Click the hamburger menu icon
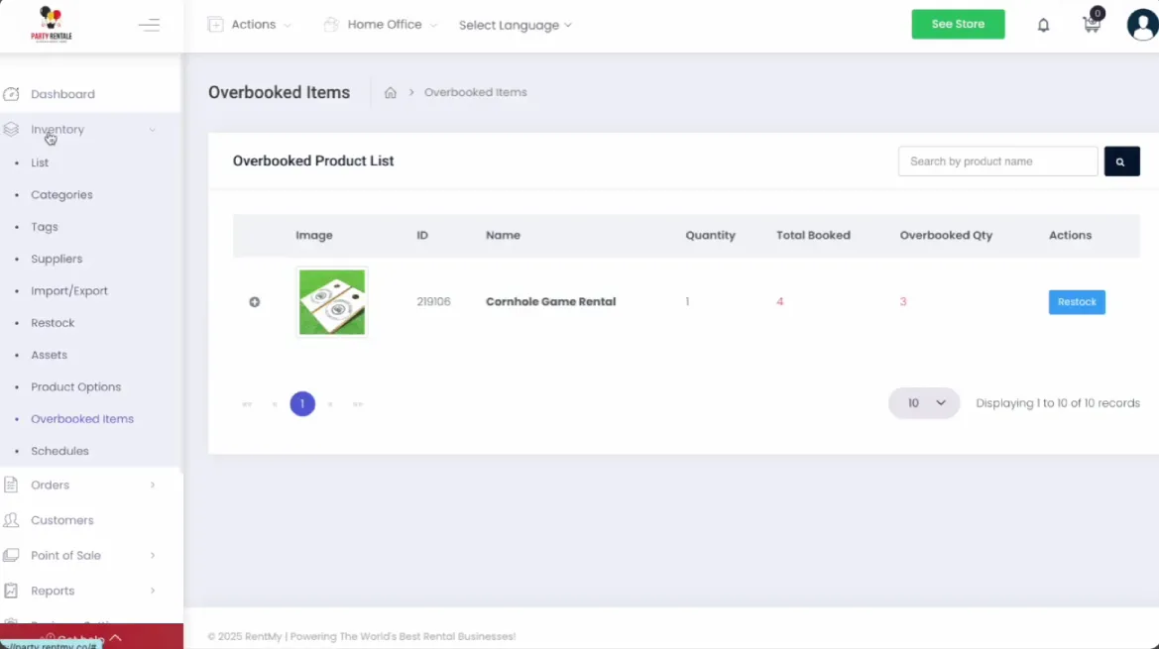Viewport: 1159px width, 649px height. (149, 25)
